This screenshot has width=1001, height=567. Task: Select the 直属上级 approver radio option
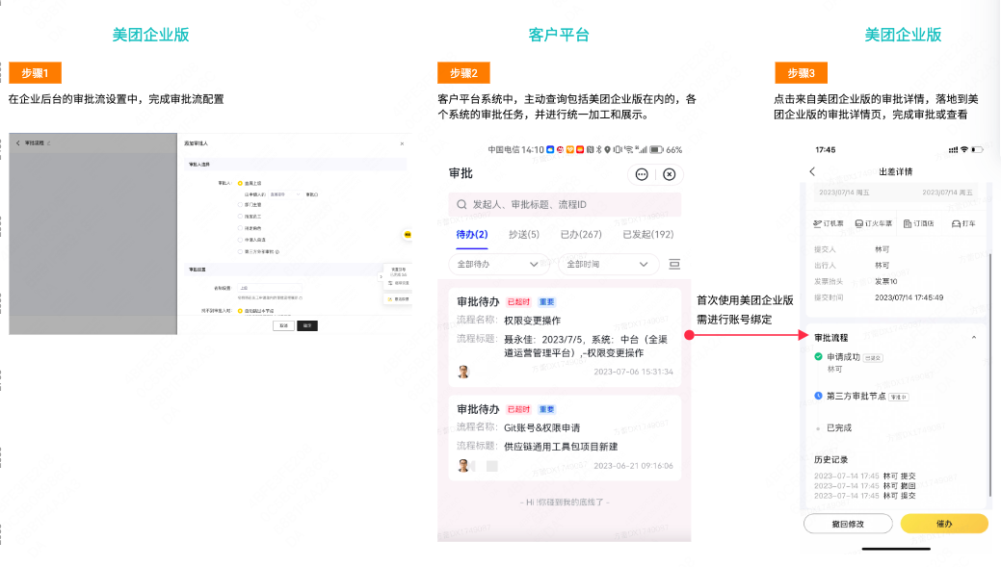pyautogui.click(x=240, y=183)
